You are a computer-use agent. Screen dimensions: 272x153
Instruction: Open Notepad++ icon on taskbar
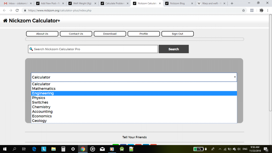[x=131, y=149]
